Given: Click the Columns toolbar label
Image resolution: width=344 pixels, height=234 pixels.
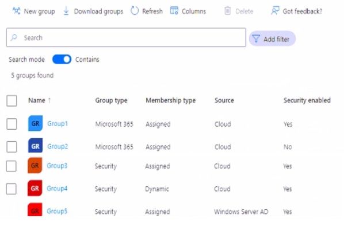Looking at the screenshot, I should pyautogui.click(x=194, y=11).
